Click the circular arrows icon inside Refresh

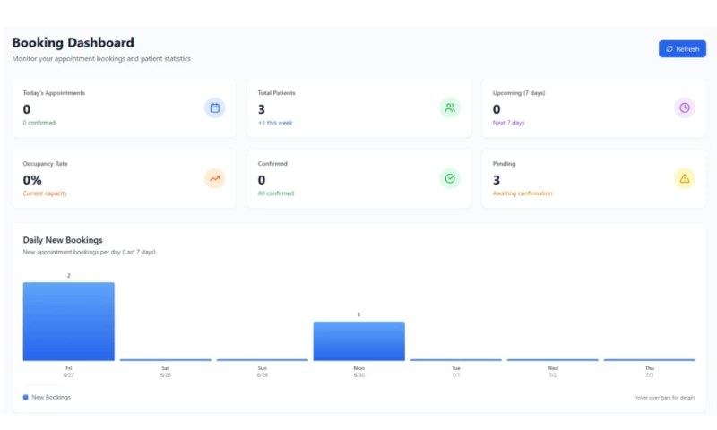pyautogui.click(x=669, y=49)
